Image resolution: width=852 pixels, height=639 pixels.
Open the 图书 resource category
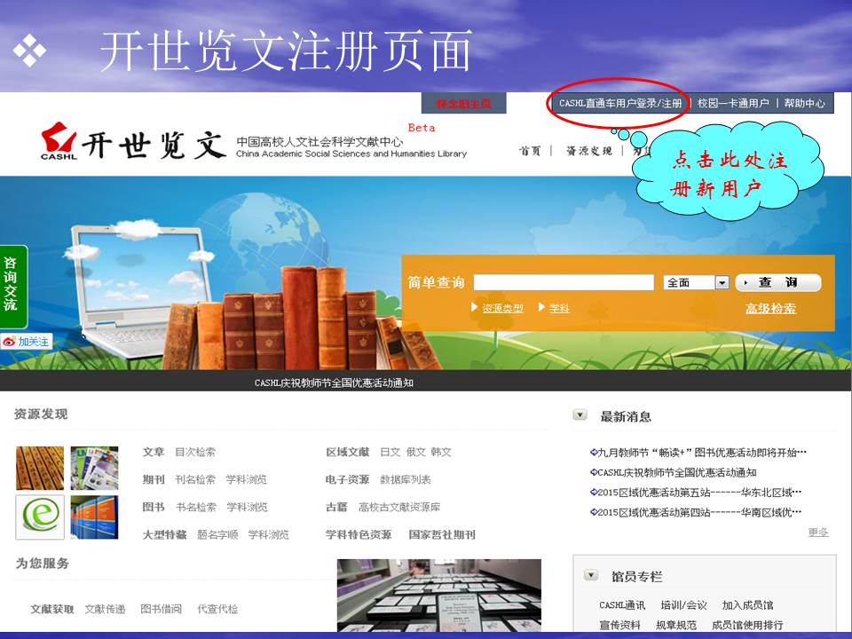(x=154, y=507)
